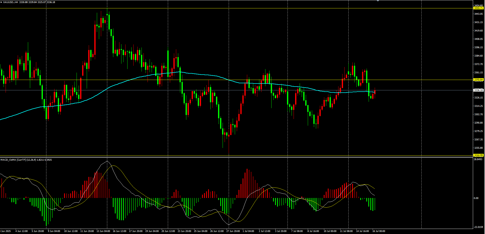The width and height of the screenshot is (485, 234).
Task: Select the yellow 3244.99 horizontal line label
Action: click(x=478, y=155)
